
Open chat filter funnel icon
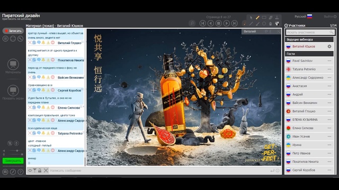point(34,170)
